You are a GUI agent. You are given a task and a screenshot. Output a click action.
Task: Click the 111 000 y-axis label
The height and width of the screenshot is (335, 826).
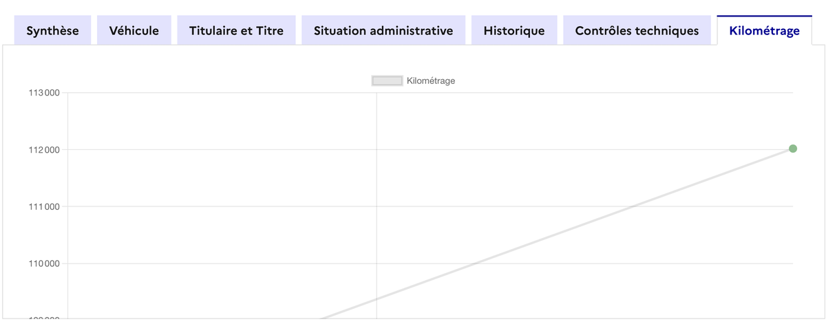coord(43,206)
